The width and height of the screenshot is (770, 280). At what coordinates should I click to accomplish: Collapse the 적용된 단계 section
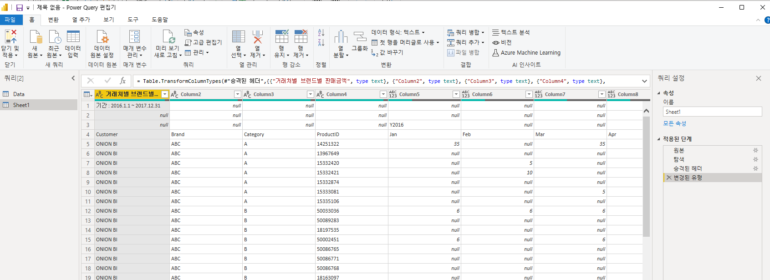pos(658,139)
